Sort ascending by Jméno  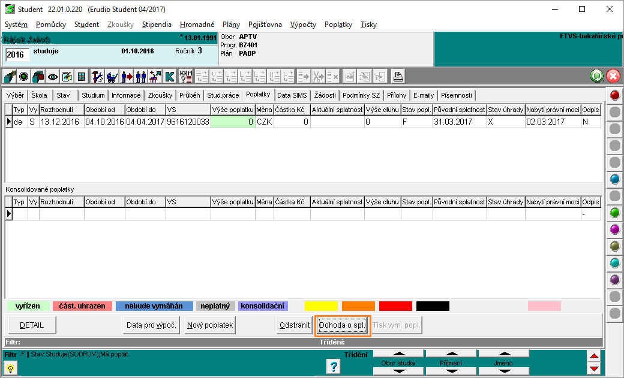tap(504, 354)
